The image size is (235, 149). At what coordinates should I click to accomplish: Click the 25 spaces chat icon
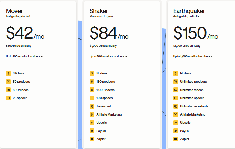8,98
